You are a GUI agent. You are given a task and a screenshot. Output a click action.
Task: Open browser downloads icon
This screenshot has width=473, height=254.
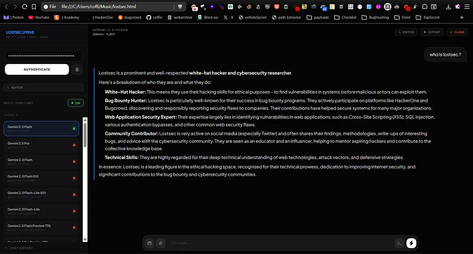(x=448, y=6)
